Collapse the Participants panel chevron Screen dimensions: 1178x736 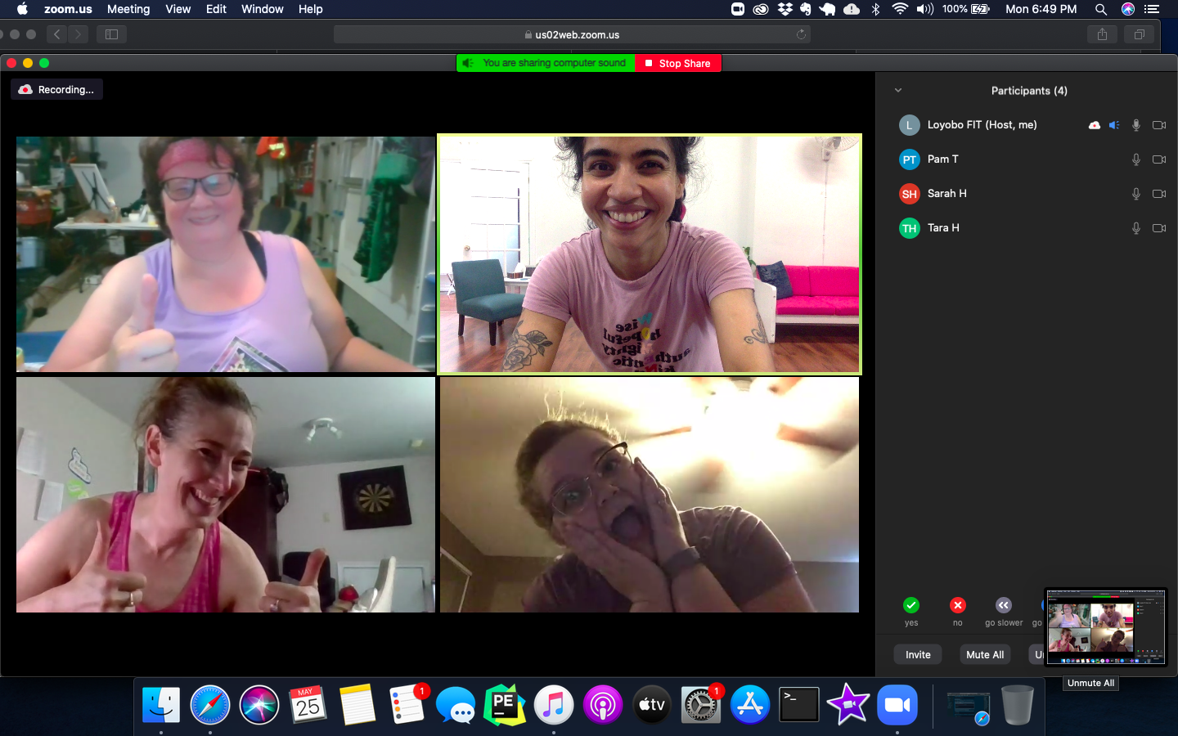tap(898, 91)
